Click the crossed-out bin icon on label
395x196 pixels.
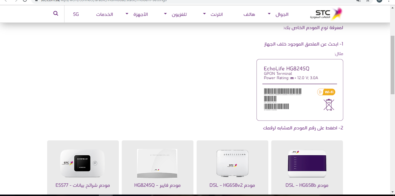click(x=328, y=105)
